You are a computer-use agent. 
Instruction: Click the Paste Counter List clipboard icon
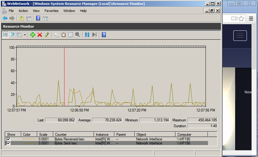coord(64,35)
